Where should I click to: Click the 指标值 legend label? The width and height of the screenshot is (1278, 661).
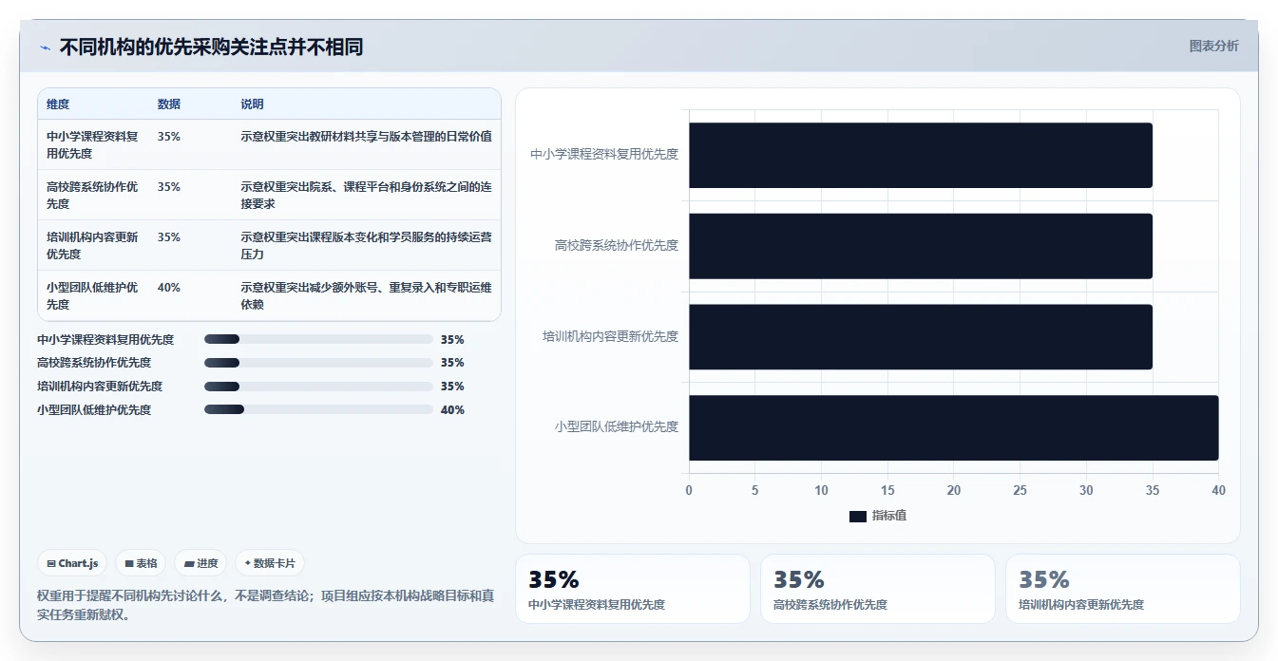(x=889, y=516)
